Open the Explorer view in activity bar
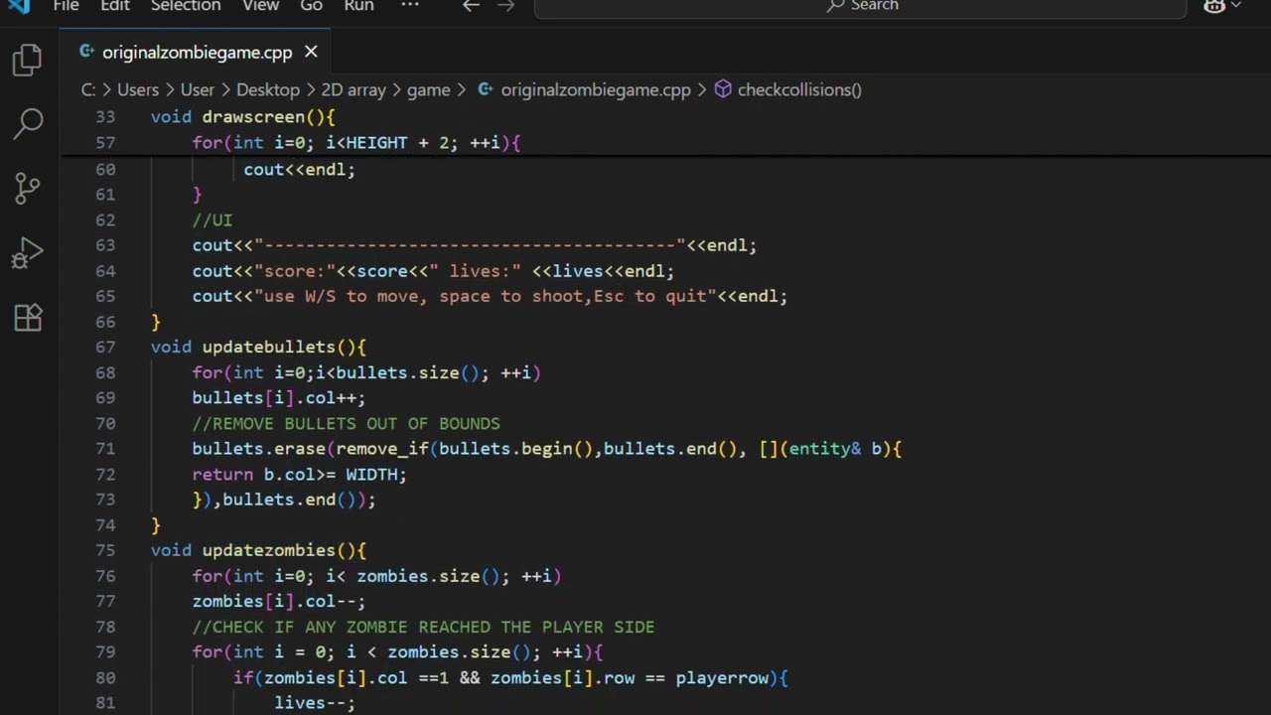Viewport: 1271px width, 715px height. [x=28, y=60]
